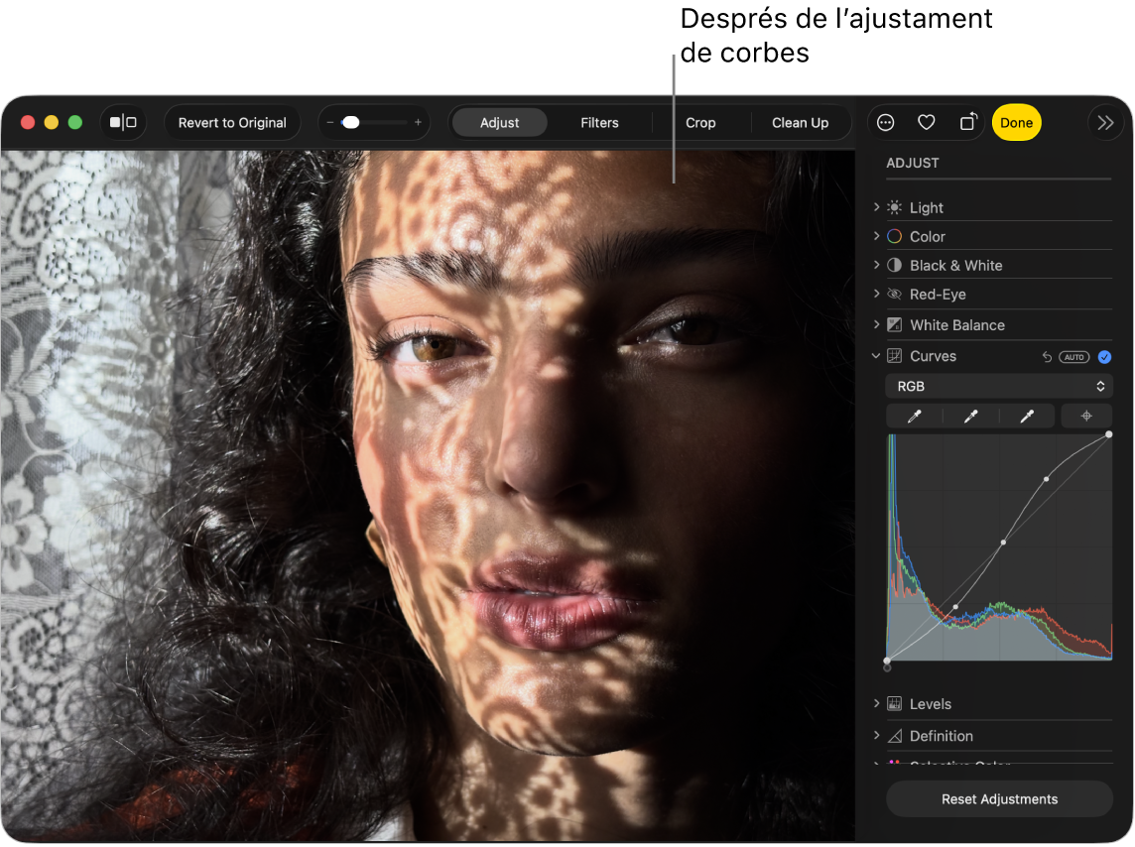1135x847 pixels.
Task: Open the RGB channel dropdown
Action: pos(999,387)
